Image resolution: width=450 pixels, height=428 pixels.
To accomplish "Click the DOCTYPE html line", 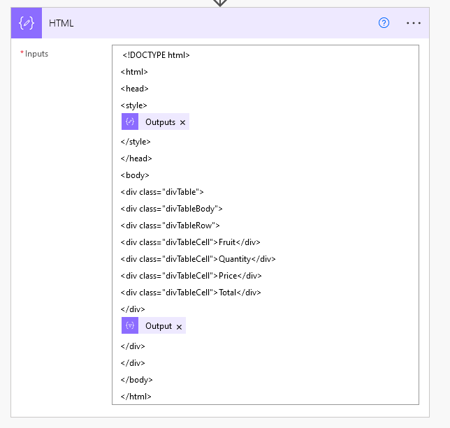I will (x=157, y=55).
